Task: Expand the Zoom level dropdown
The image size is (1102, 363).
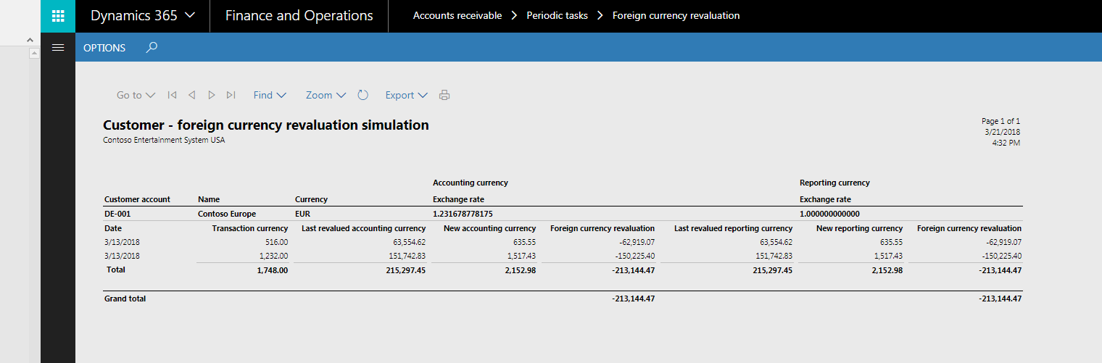Action: click(x=326, y=95)
